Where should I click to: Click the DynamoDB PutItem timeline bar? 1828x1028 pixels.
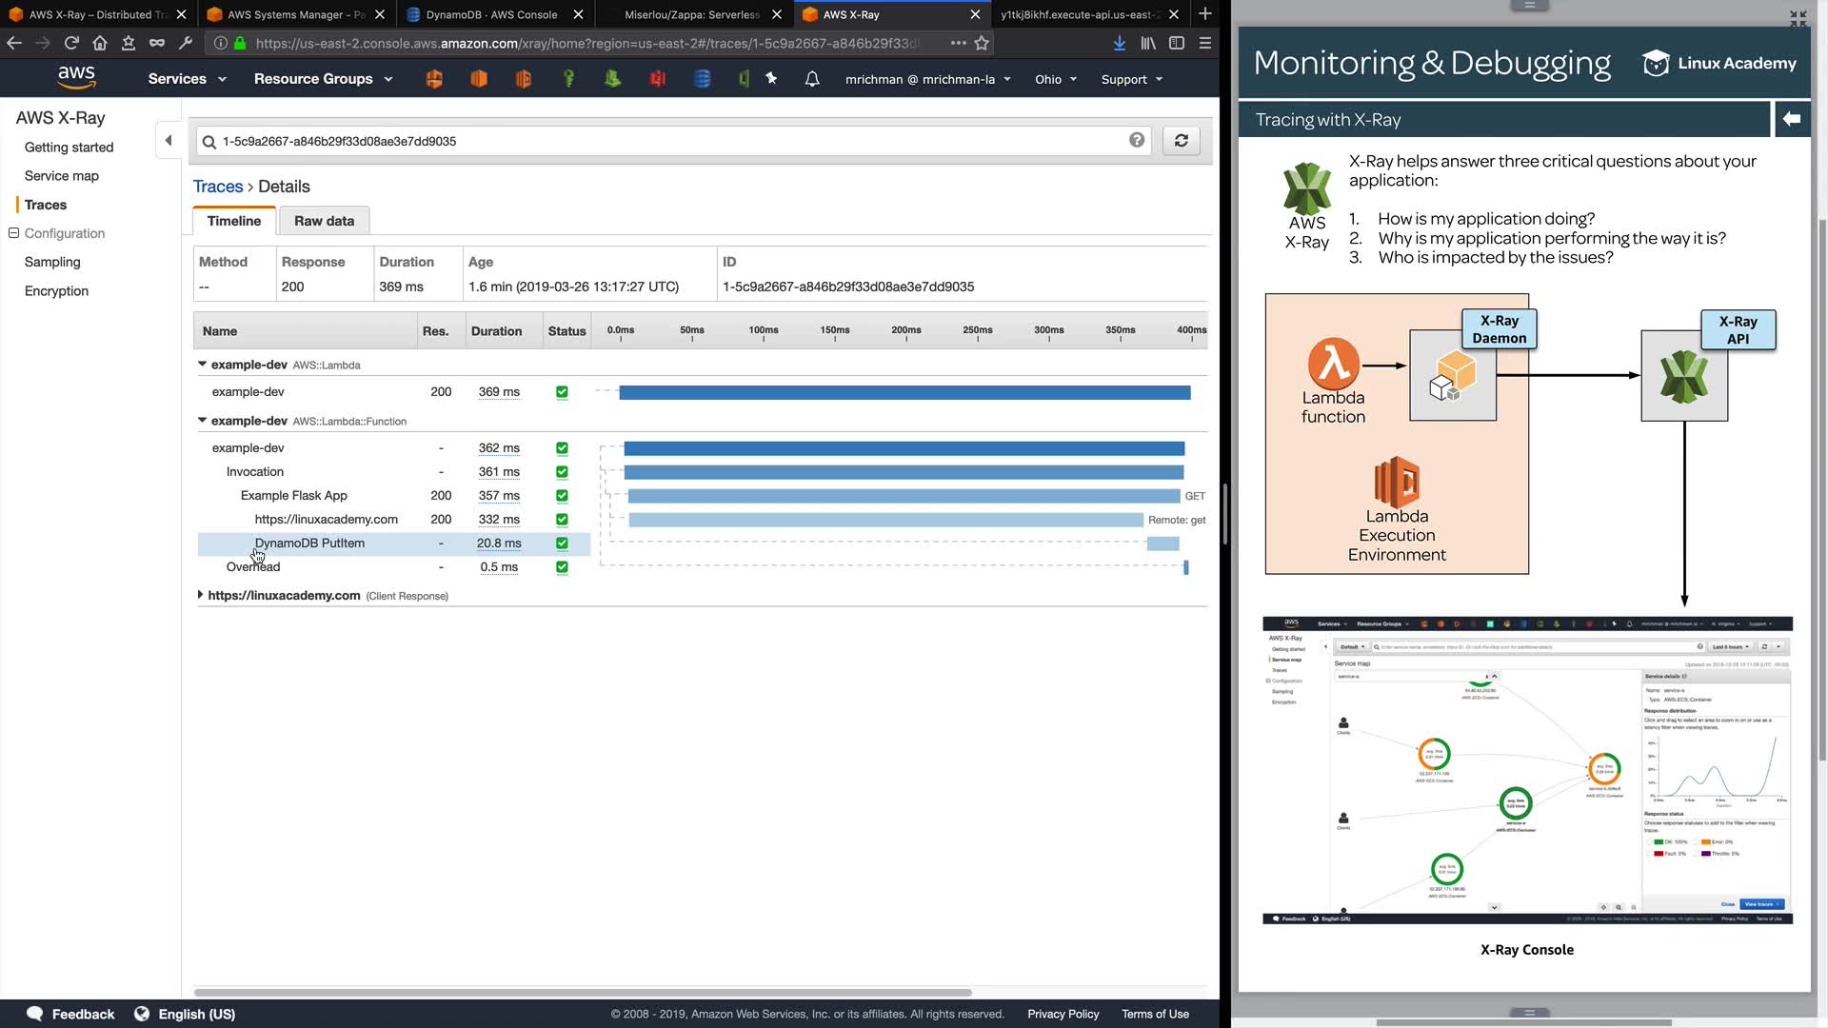point(1162,544)
